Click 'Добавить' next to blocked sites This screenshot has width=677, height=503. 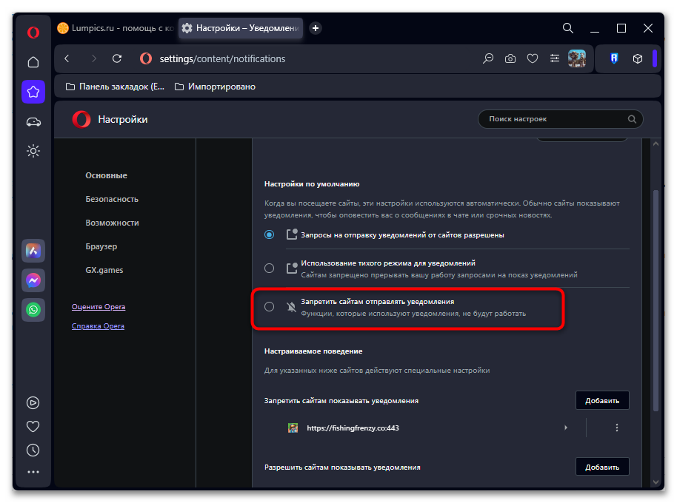pos(601,400)
